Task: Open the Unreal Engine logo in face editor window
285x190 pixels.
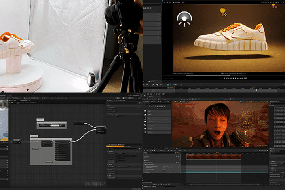Action: tap(145, 95)
